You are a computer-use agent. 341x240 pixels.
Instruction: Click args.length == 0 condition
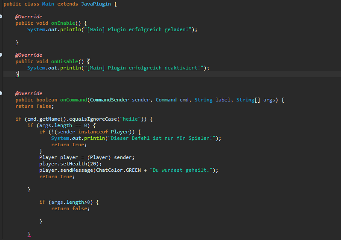point(63,125)
